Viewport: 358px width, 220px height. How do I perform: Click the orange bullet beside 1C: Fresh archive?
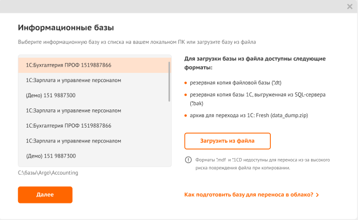[x=186, y=116]
